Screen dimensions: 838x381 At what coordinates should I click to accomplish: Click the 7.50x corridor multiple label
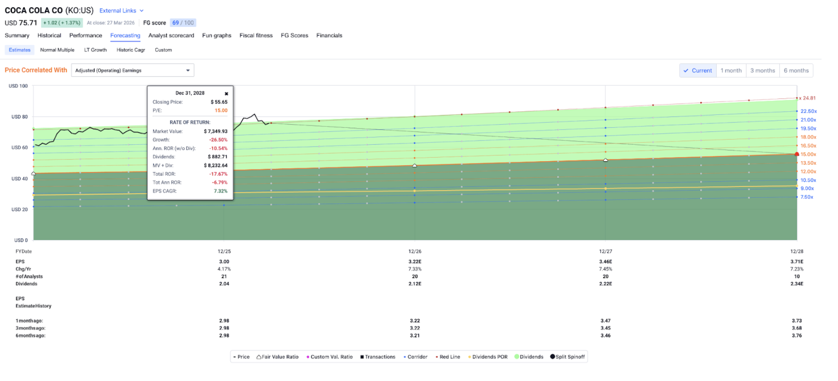click(x=807, y=197)
